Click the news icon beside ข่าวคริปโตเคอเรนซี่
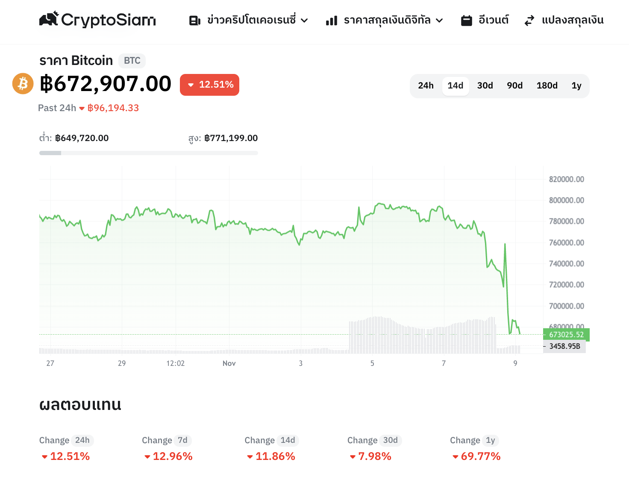629x489 pixels. tap(195, 21)
